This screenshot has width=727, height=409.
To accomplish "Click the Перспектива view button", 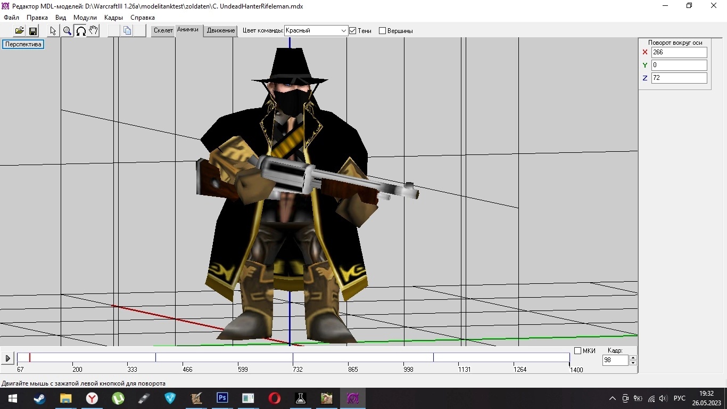I will (x=23, y=44).
